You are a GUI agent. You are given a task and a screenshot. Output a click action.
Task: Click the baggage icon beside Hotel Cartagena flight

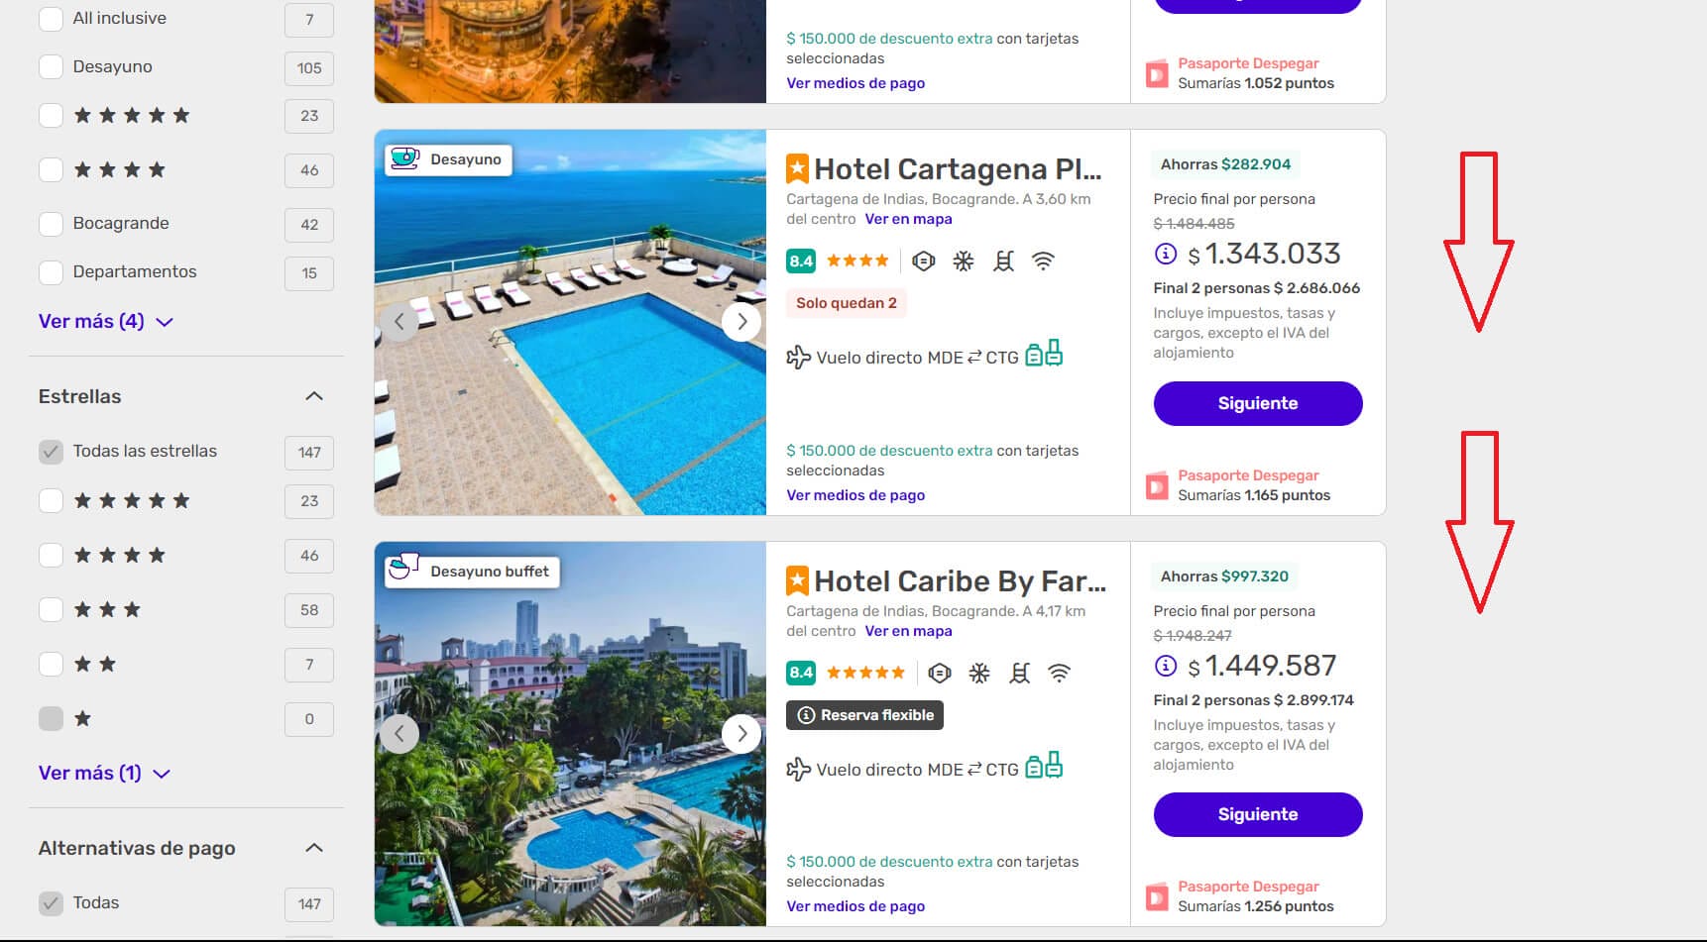1044,354
